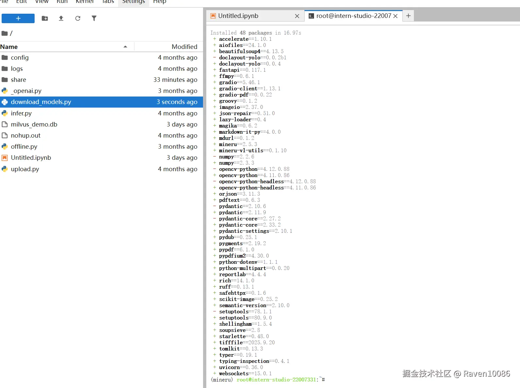Click the terminal icon on the terminal tab
The image size is (520, 388).
311,16
